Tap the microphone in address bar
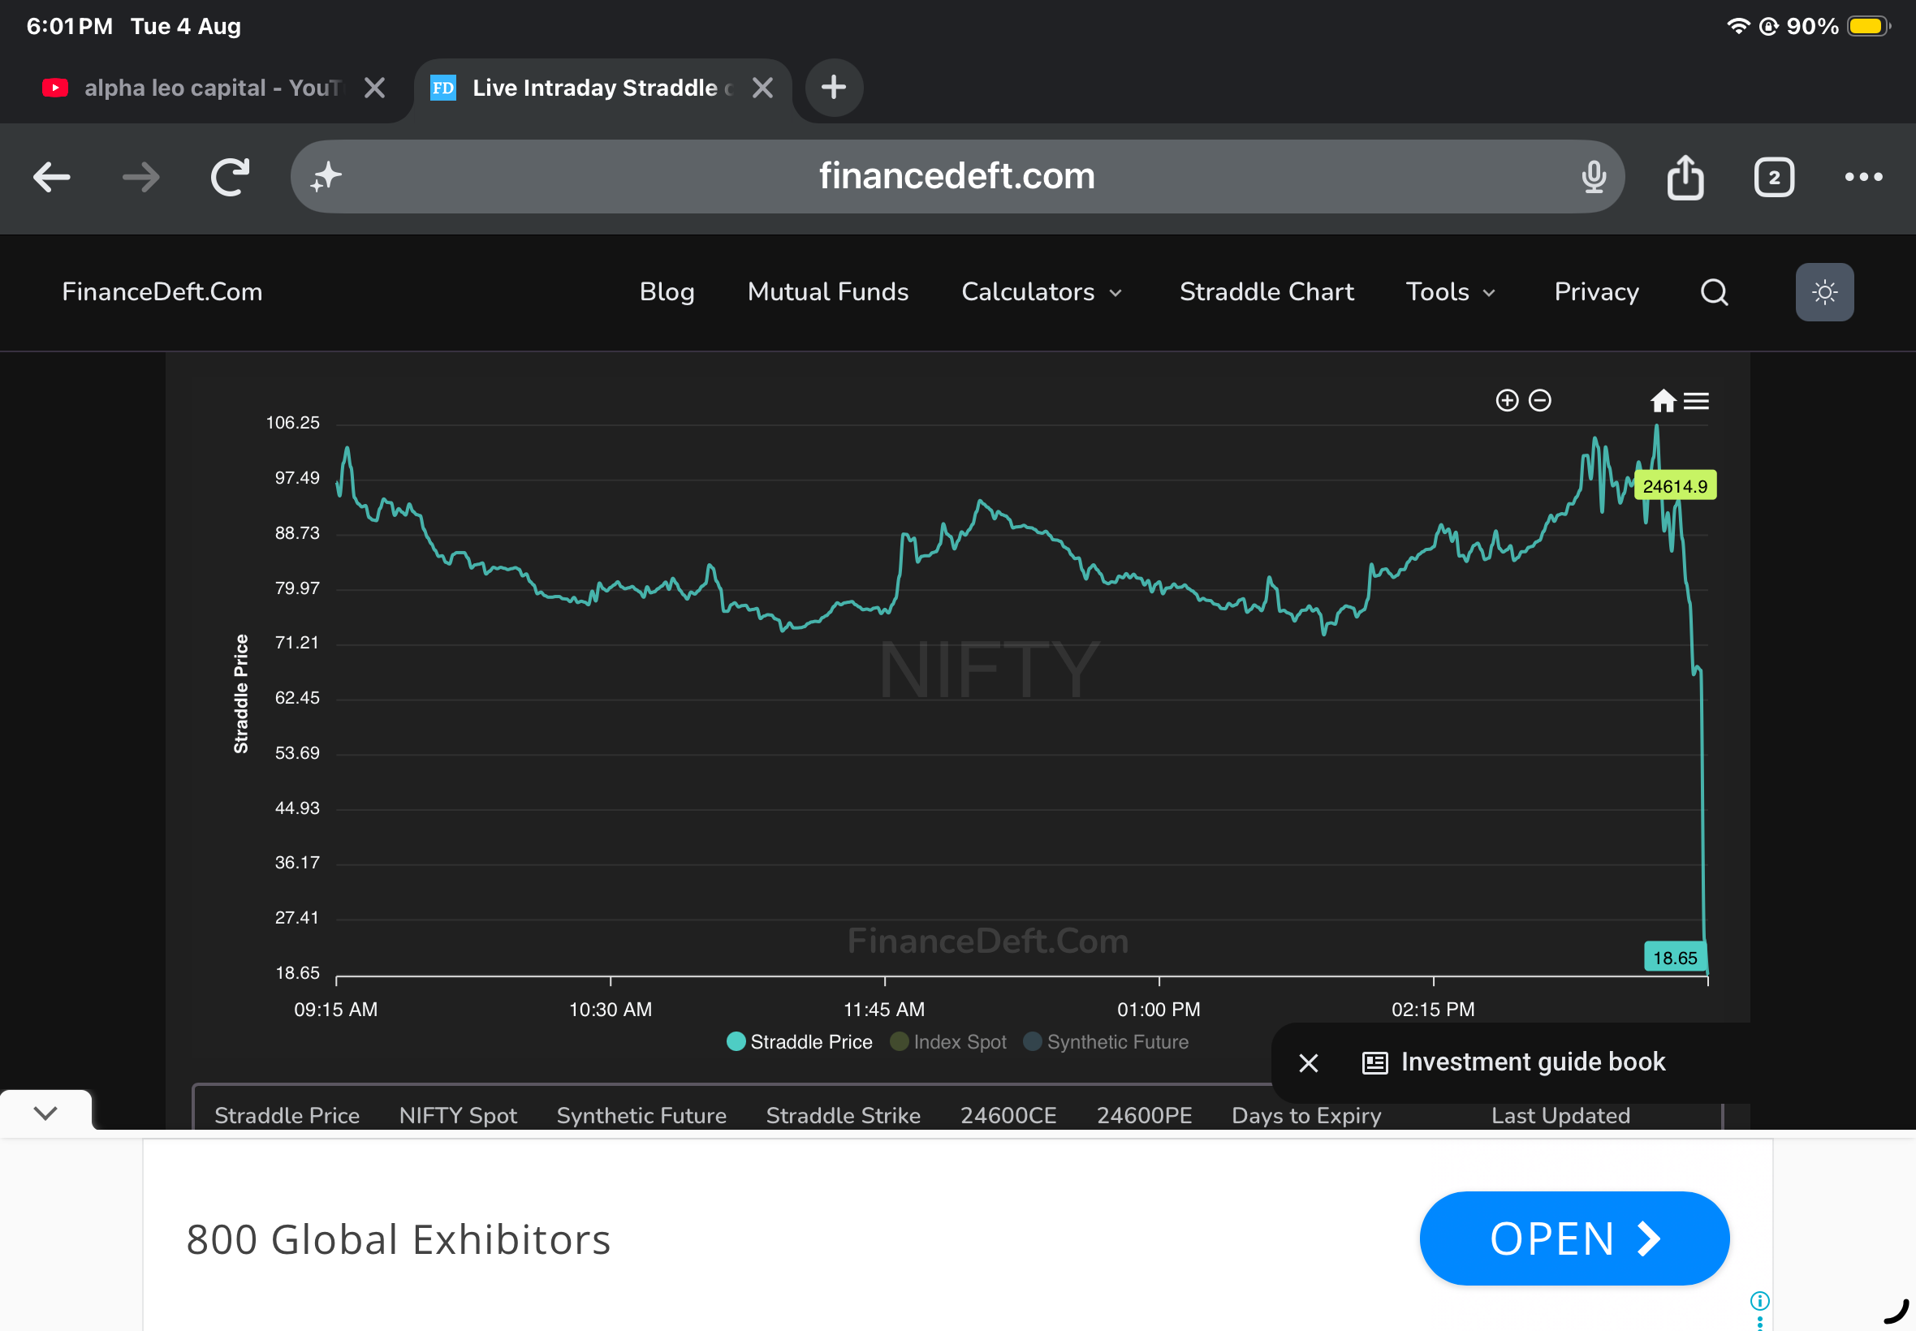Image resolution: width=1916 pixels, height=1331 pixels. coord(1593,177)
